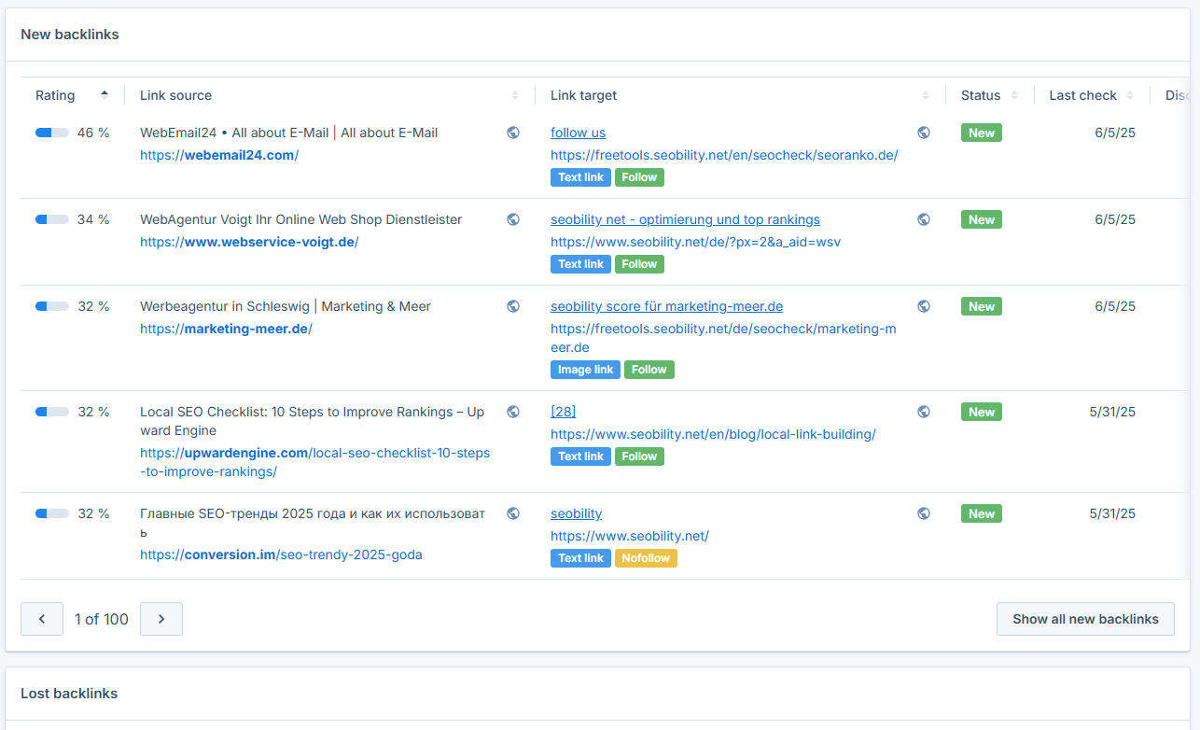1200x730 pixels.
Task: Sort by Link source column arrows
Action: pos(515,95)
